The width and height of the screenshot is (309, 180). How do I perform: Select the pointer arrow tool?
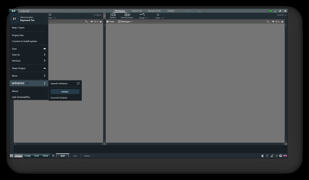click(x=54, y=156)
